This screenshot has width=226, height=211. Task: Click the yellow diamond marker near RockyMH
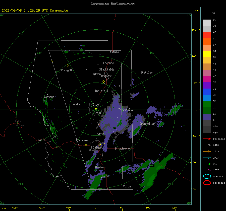(67, 65)
